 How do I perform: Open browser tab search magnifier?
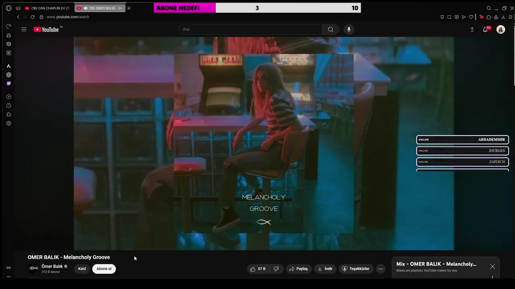pos(488,8)
